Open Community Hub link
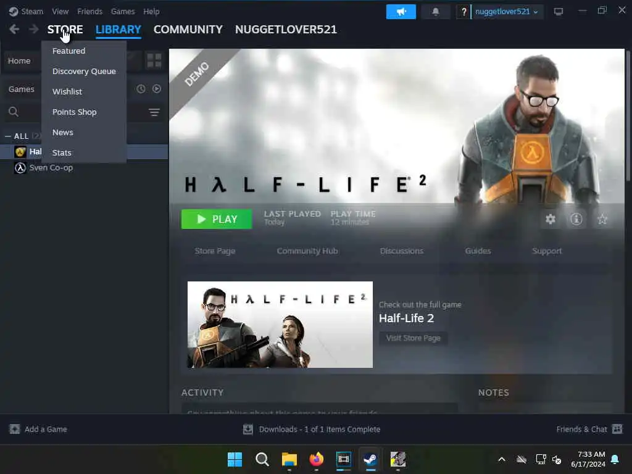This screenshot has height=474, width=632. click(x=307, y=251)
